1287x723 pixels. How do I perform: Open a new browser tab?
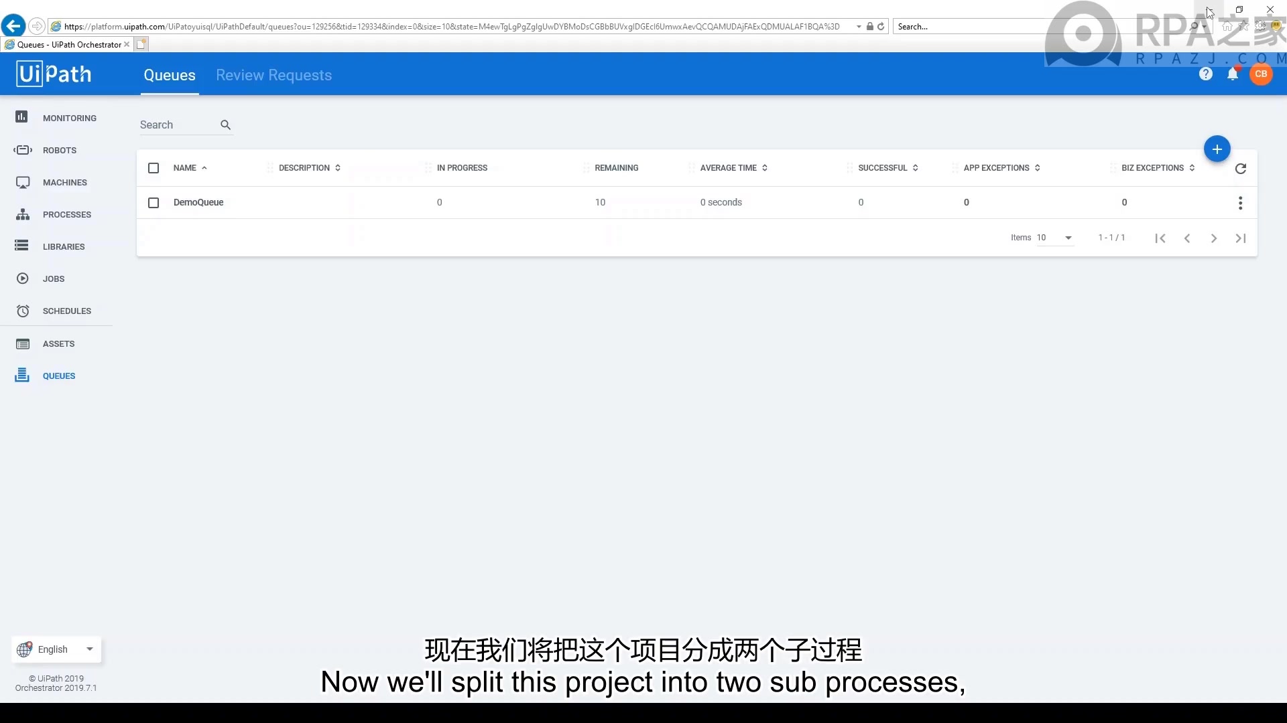pos(141,45)
